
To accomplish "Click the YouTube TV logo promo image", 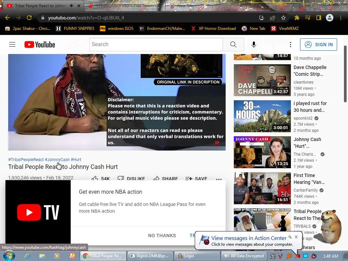I will click(38, 212).
